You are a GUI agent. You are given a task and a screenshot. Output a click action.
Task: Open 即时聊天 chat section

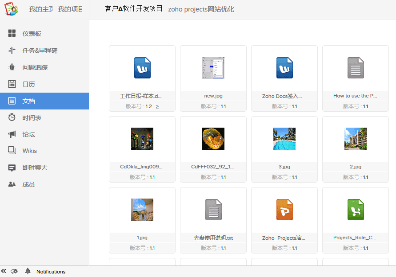point(35,168)
